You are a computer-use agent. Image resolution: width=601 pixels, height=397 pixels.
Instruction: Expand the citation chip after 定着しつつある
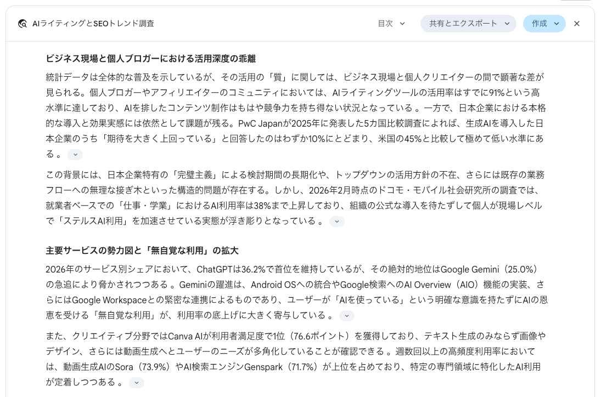tap(137, 383)
